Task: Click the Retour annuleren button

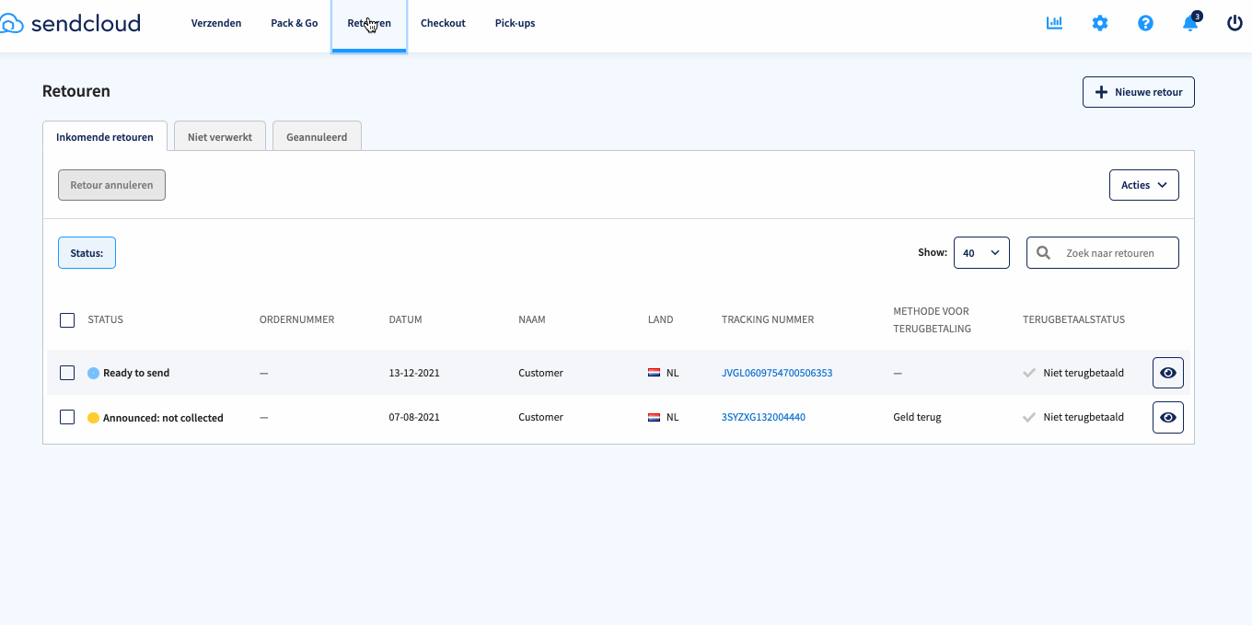Action: click(x=111, y=185)
